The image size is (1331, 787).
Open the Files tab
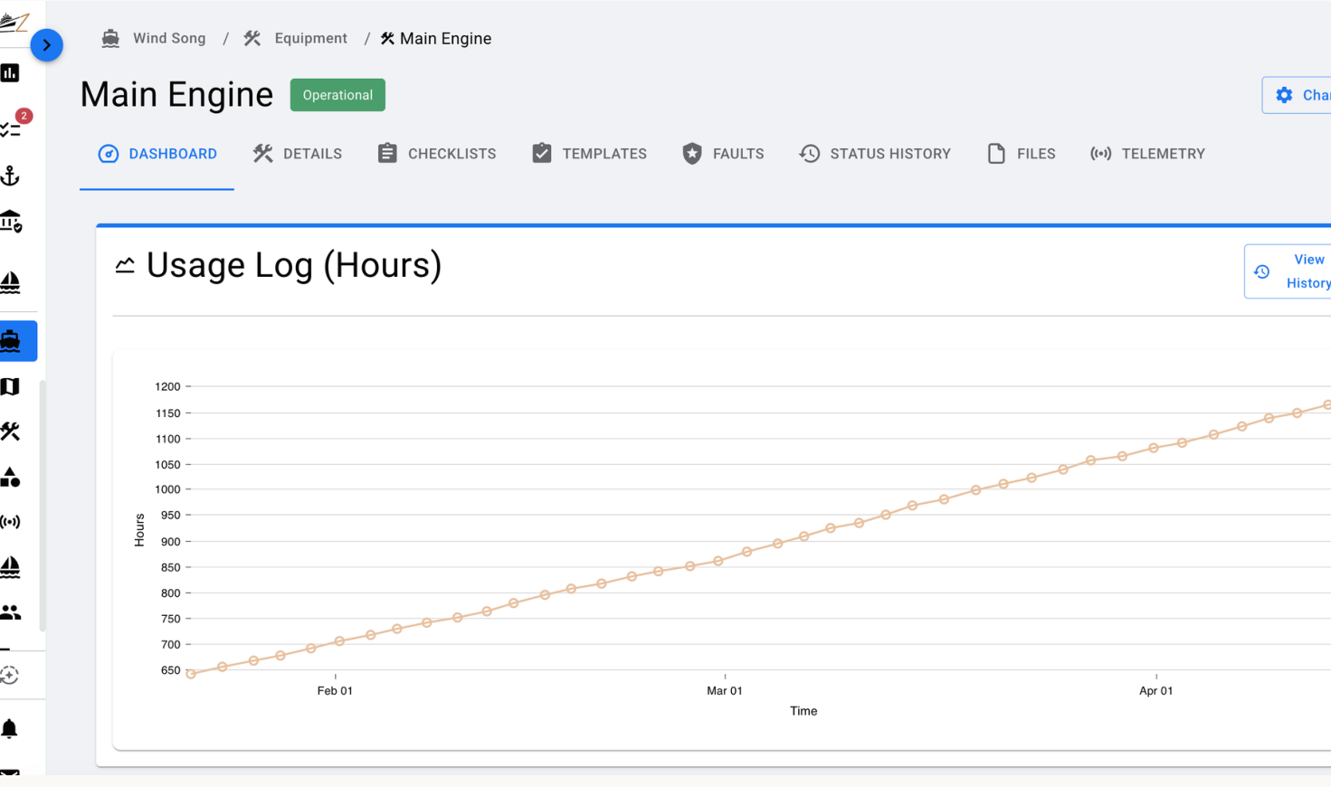[1022, 154]
